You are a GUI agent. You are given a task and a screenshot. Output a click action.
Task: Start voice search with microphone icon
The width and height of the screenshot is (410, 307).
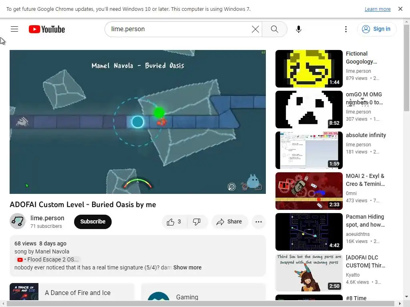click(x=299, y=29)
